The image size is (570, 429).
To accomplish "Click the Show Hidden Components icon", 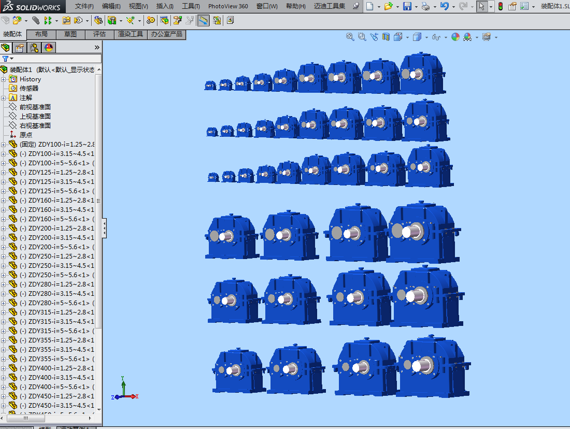I will (98, 20).
